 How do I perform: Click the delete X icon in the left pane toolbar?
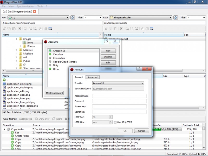coord(20,29)
